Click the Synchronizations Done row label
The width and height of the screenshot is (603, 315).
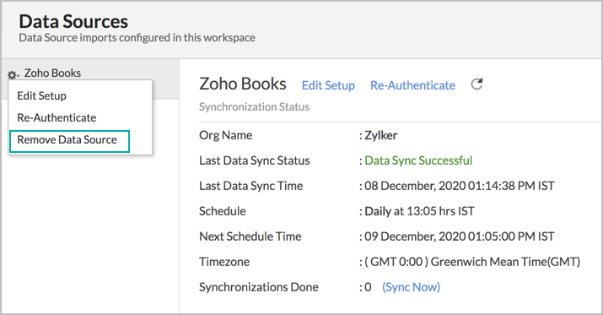coord(259,287)
